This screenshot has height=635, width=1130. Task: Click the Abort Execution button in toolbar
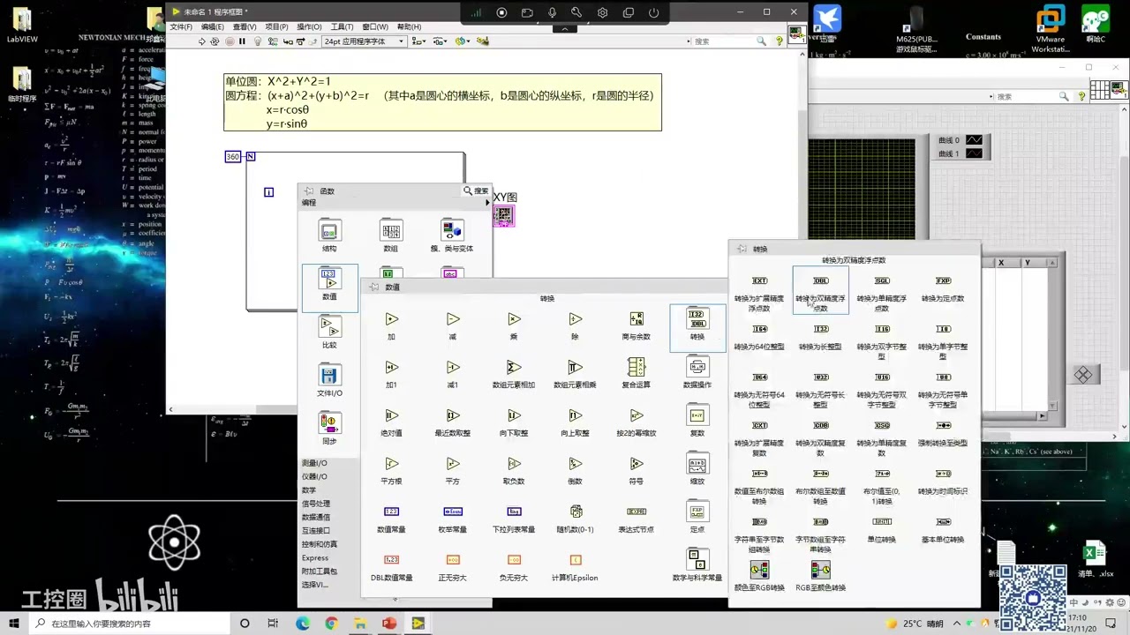click(x=230, y=41)
